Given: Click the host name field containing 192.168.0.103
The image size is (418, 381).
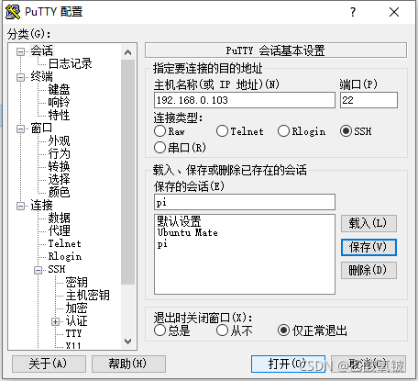Looking at the screenshot, I should point(245,100).
